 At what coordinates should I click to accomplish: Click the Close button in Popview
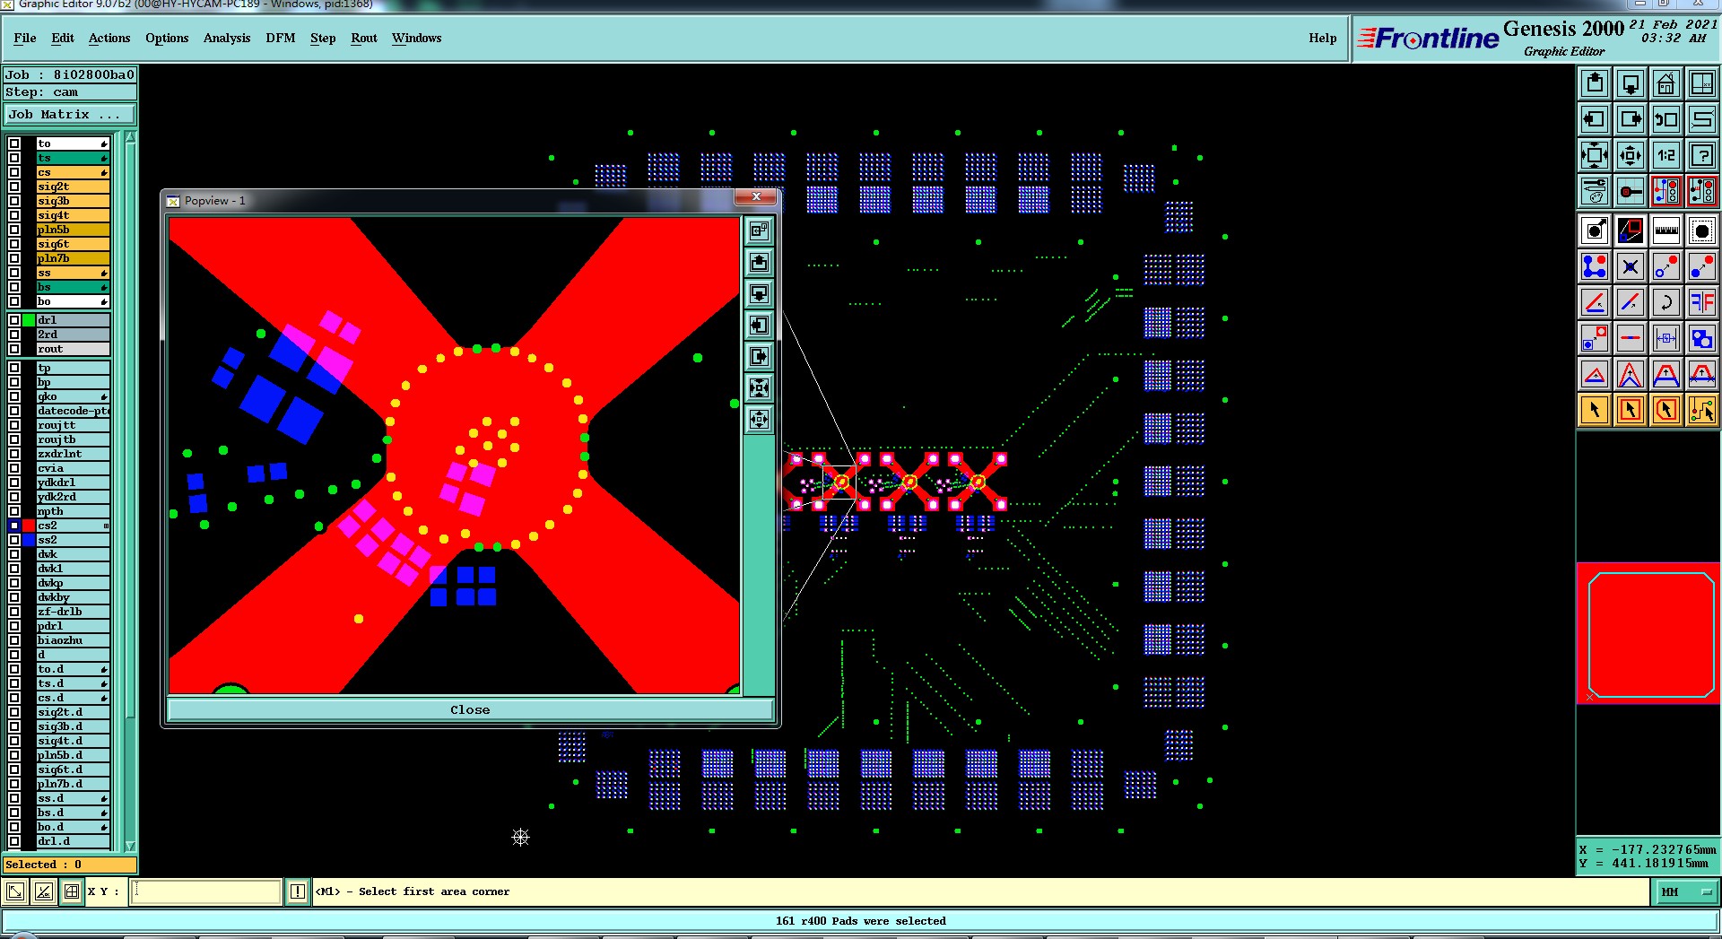[x=470, y=709]
